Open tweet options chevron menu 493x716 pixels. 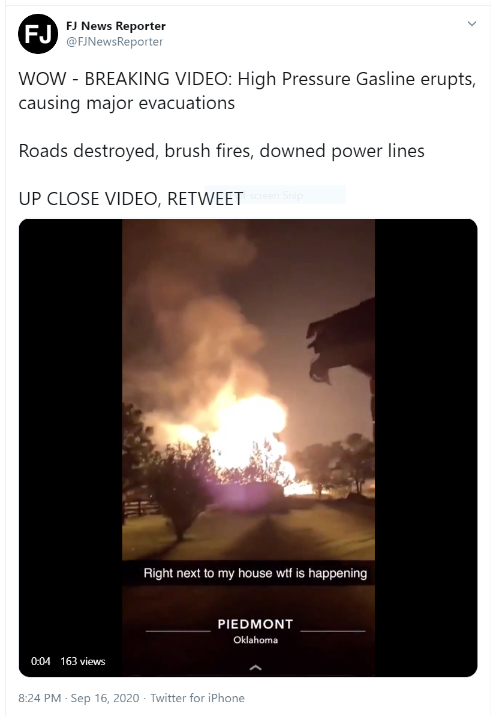[x=472, y=23]
